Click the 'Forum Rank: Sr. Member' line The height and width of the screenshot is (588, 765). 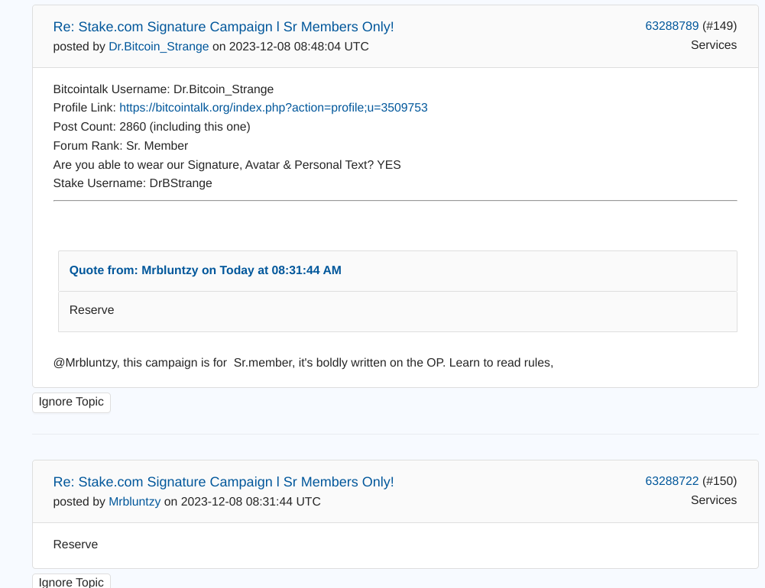[121, 146]
